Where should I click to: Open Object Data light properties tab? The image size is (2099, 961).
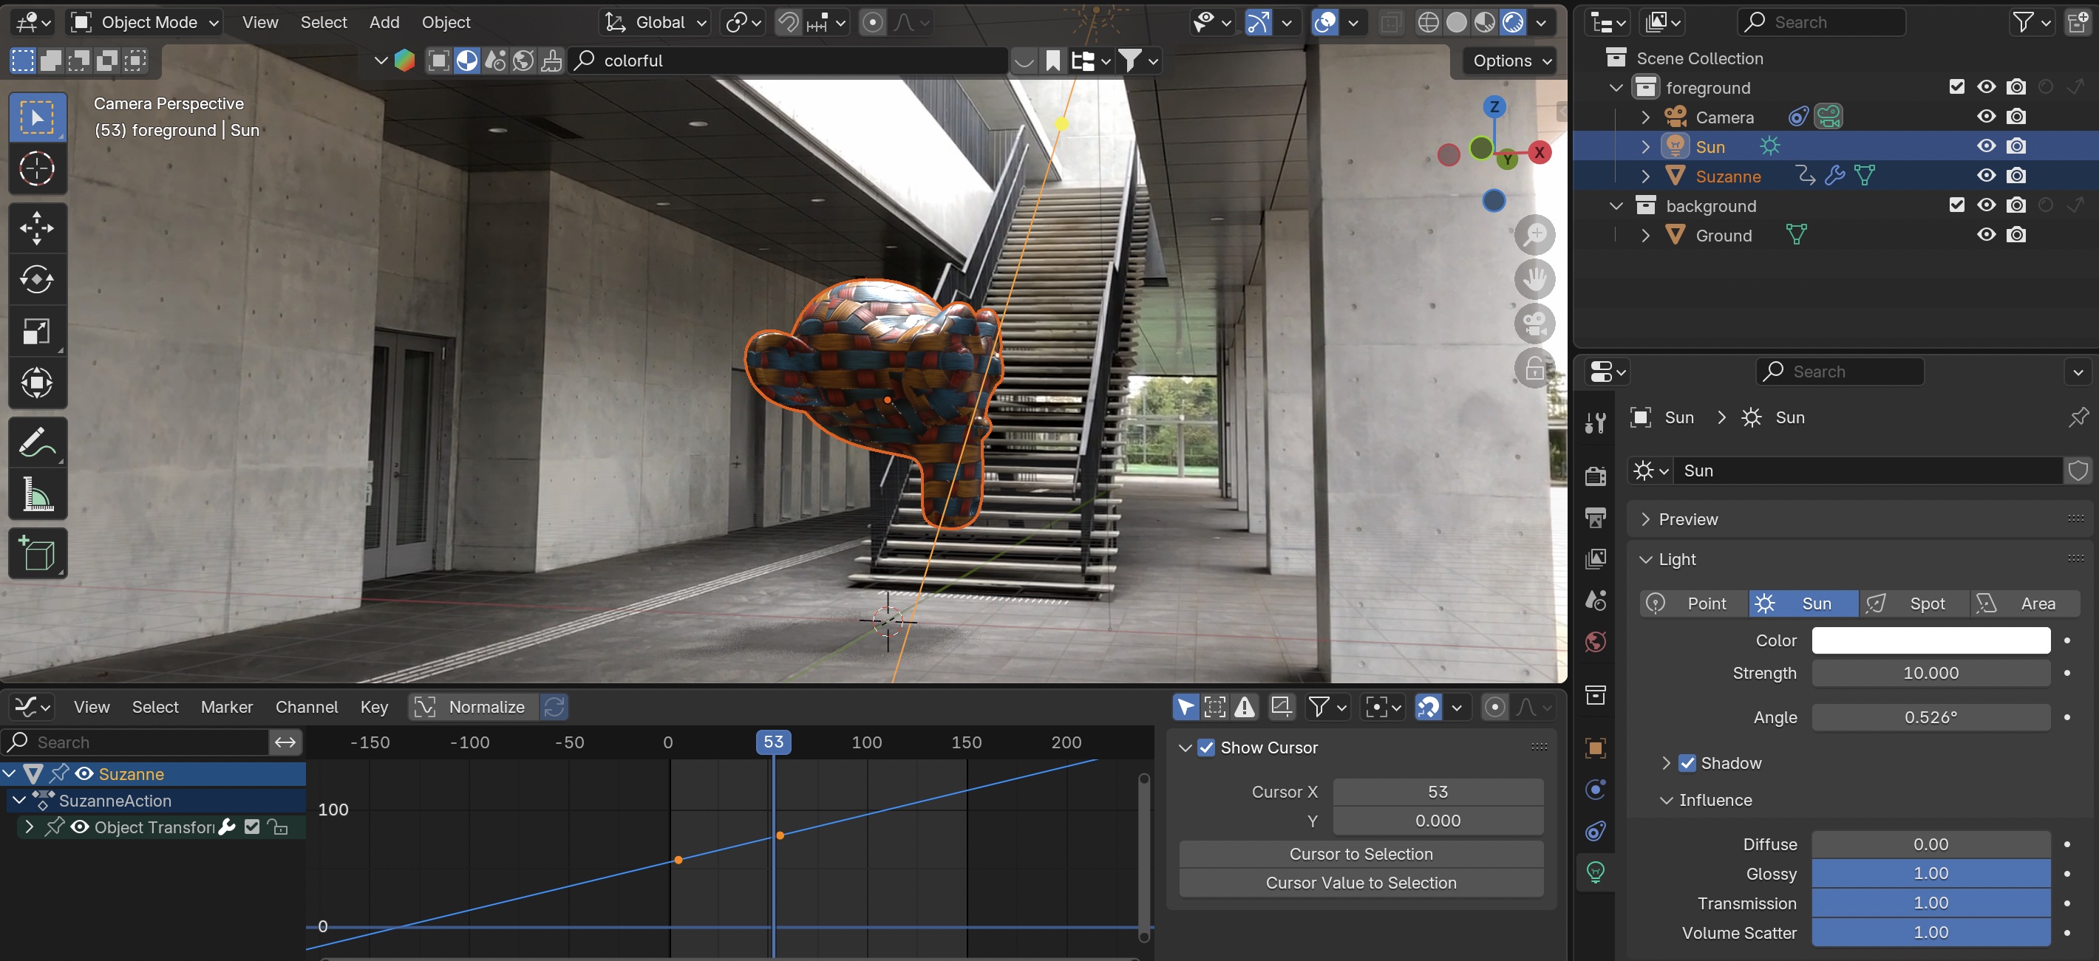coord(1596,872)
